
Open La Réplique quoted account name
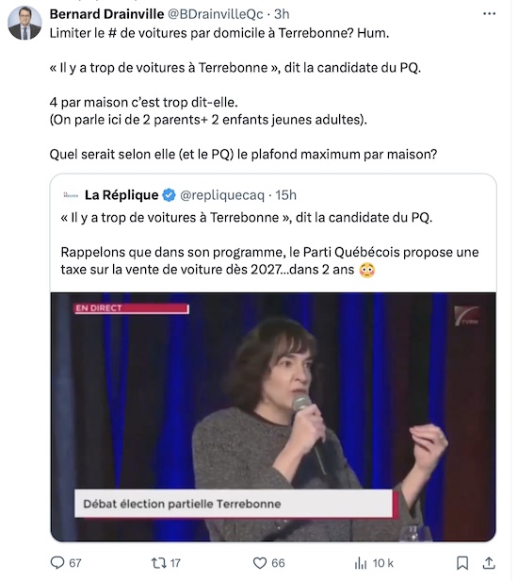(121, 195)
